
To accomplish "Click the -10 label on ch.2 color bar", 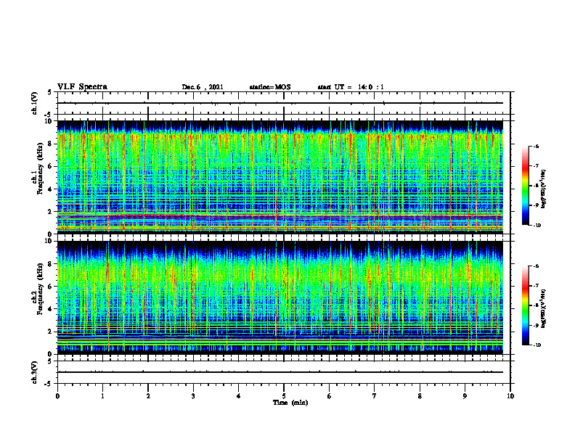I will point(537,345).
